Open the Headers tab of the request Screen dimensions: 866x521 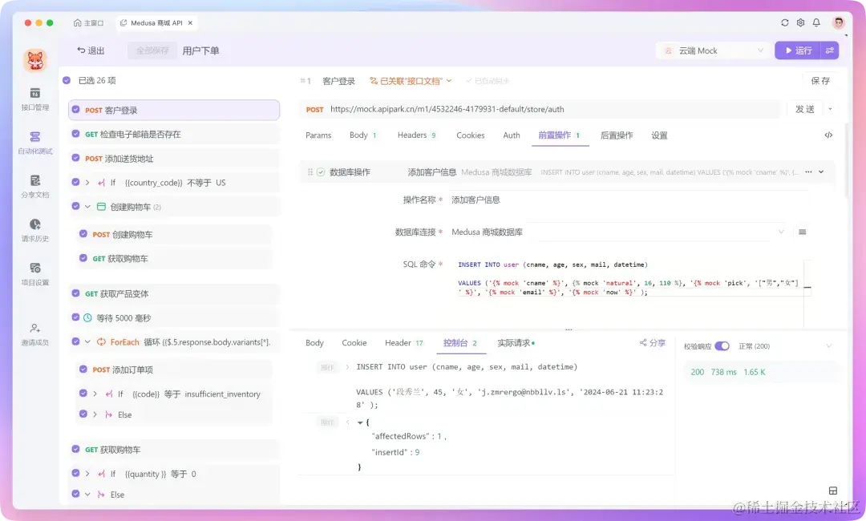411,135
